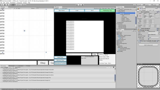Collapse the Anchors foldout
Viewport: 160px width, 90px height.
tap(137, 19)
